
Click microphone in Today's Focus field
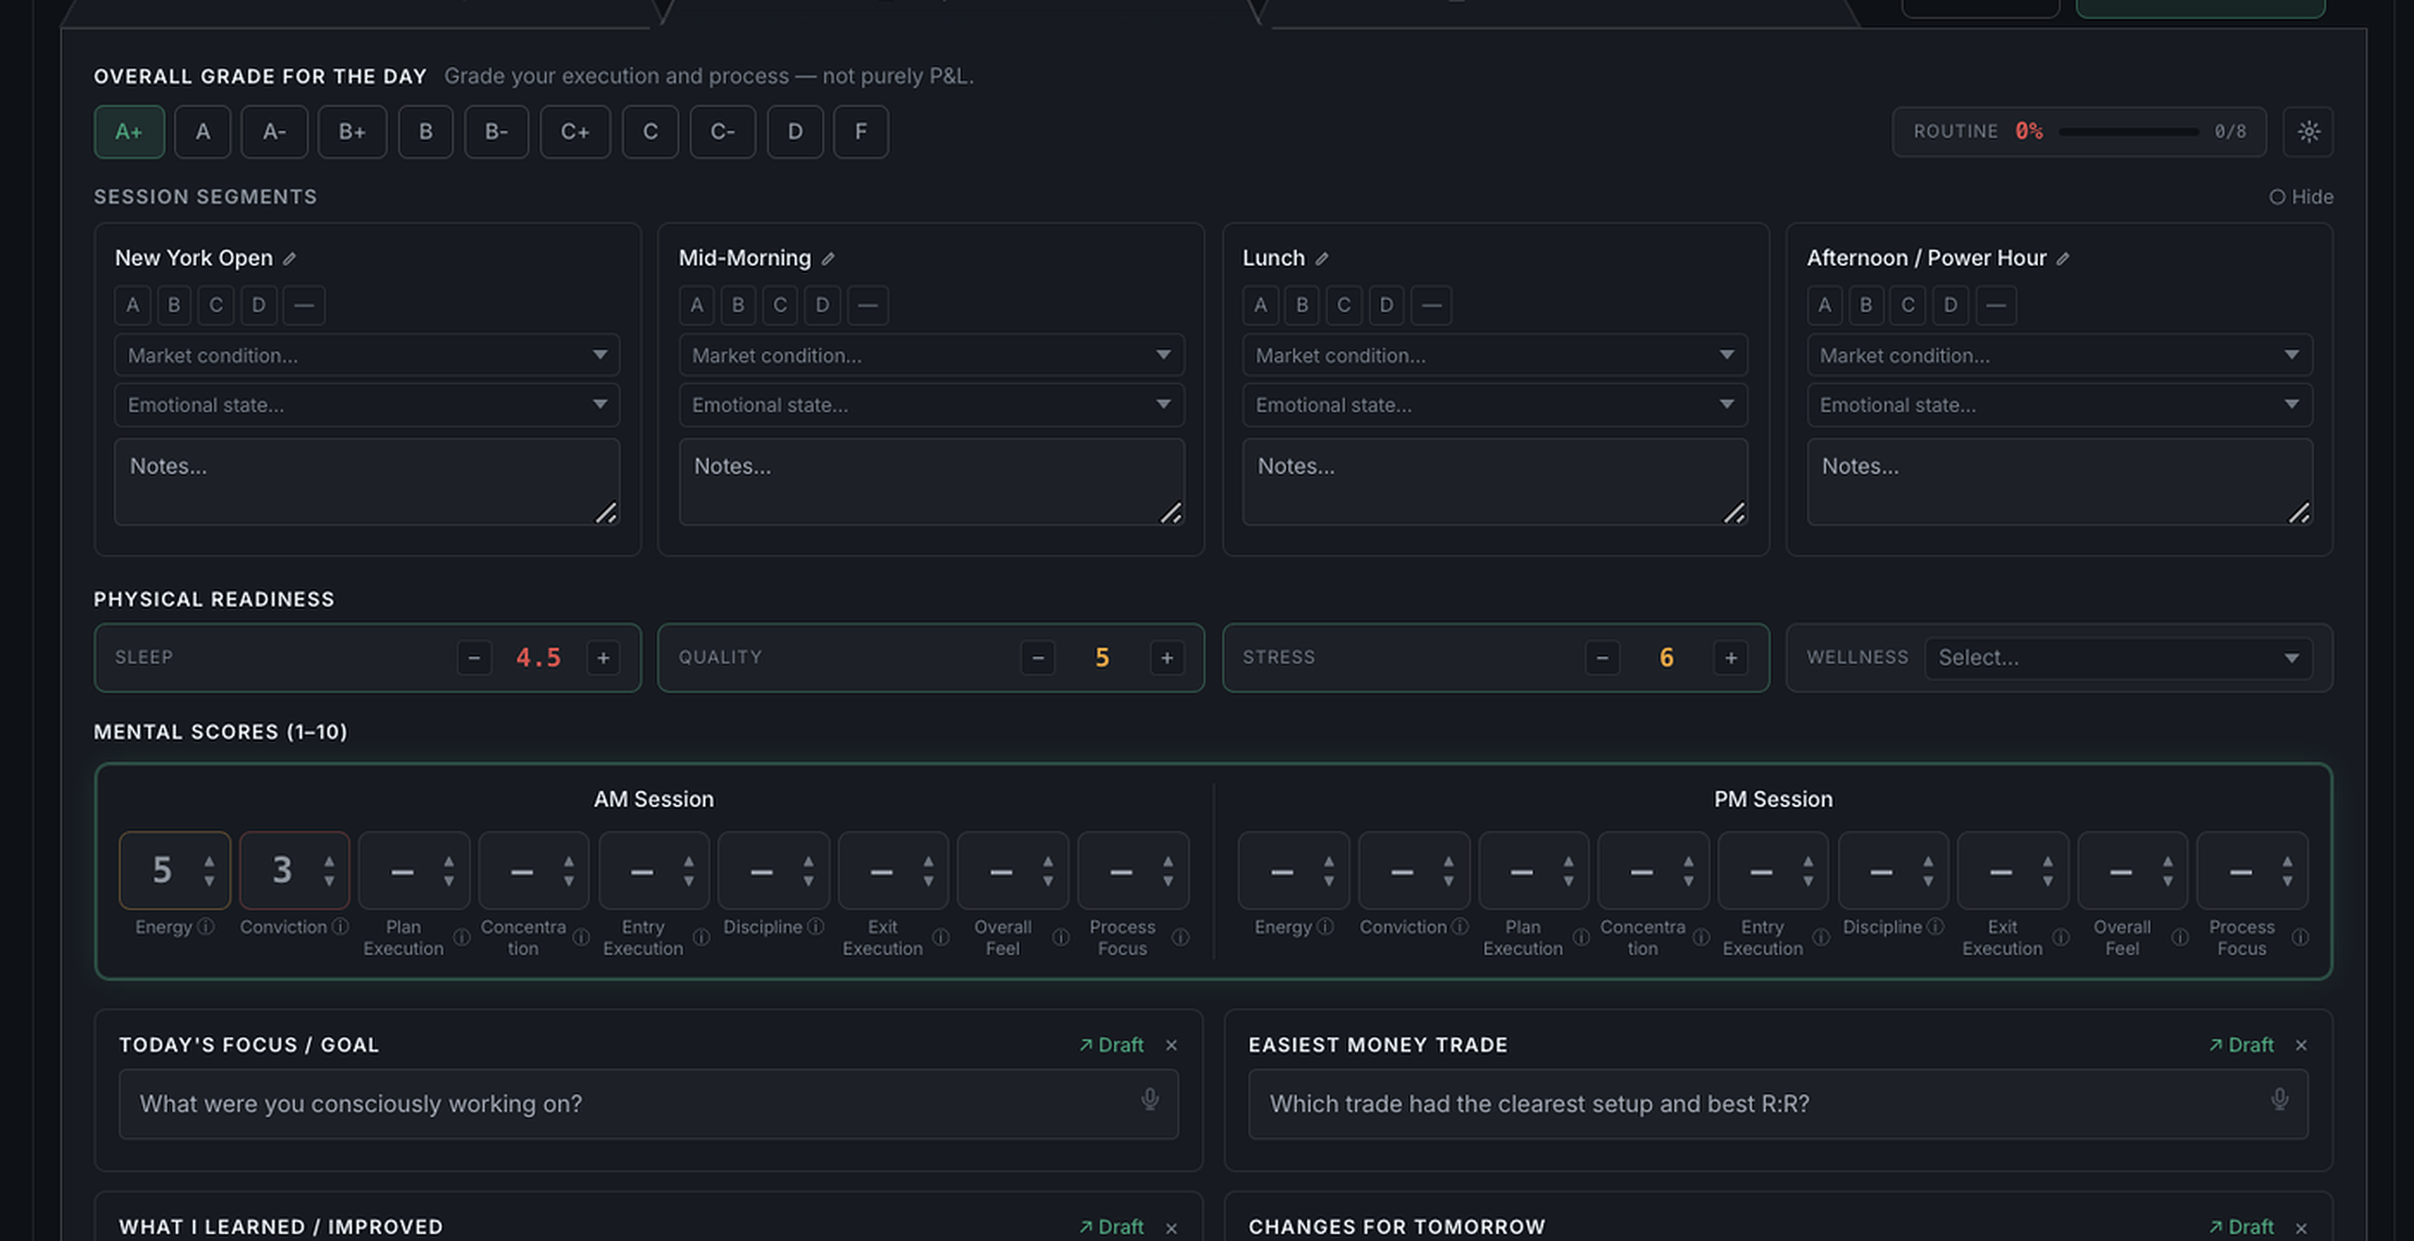[x=1150, y=1100]
